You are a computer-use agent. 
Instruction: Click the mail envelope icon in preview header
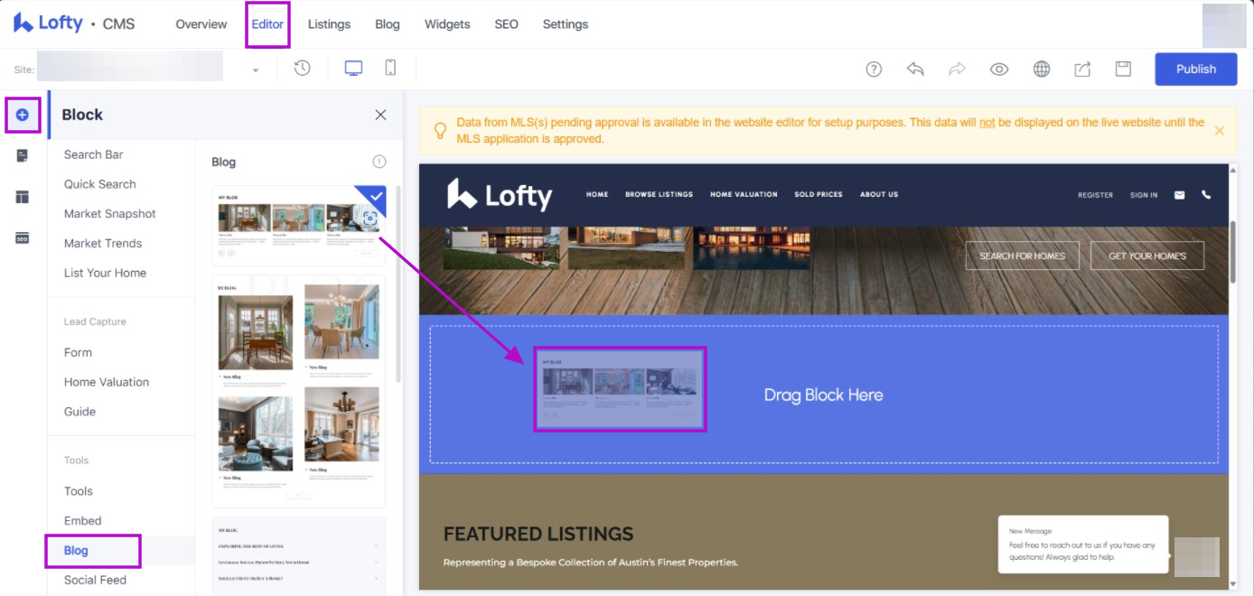(x=1179, y=194)
